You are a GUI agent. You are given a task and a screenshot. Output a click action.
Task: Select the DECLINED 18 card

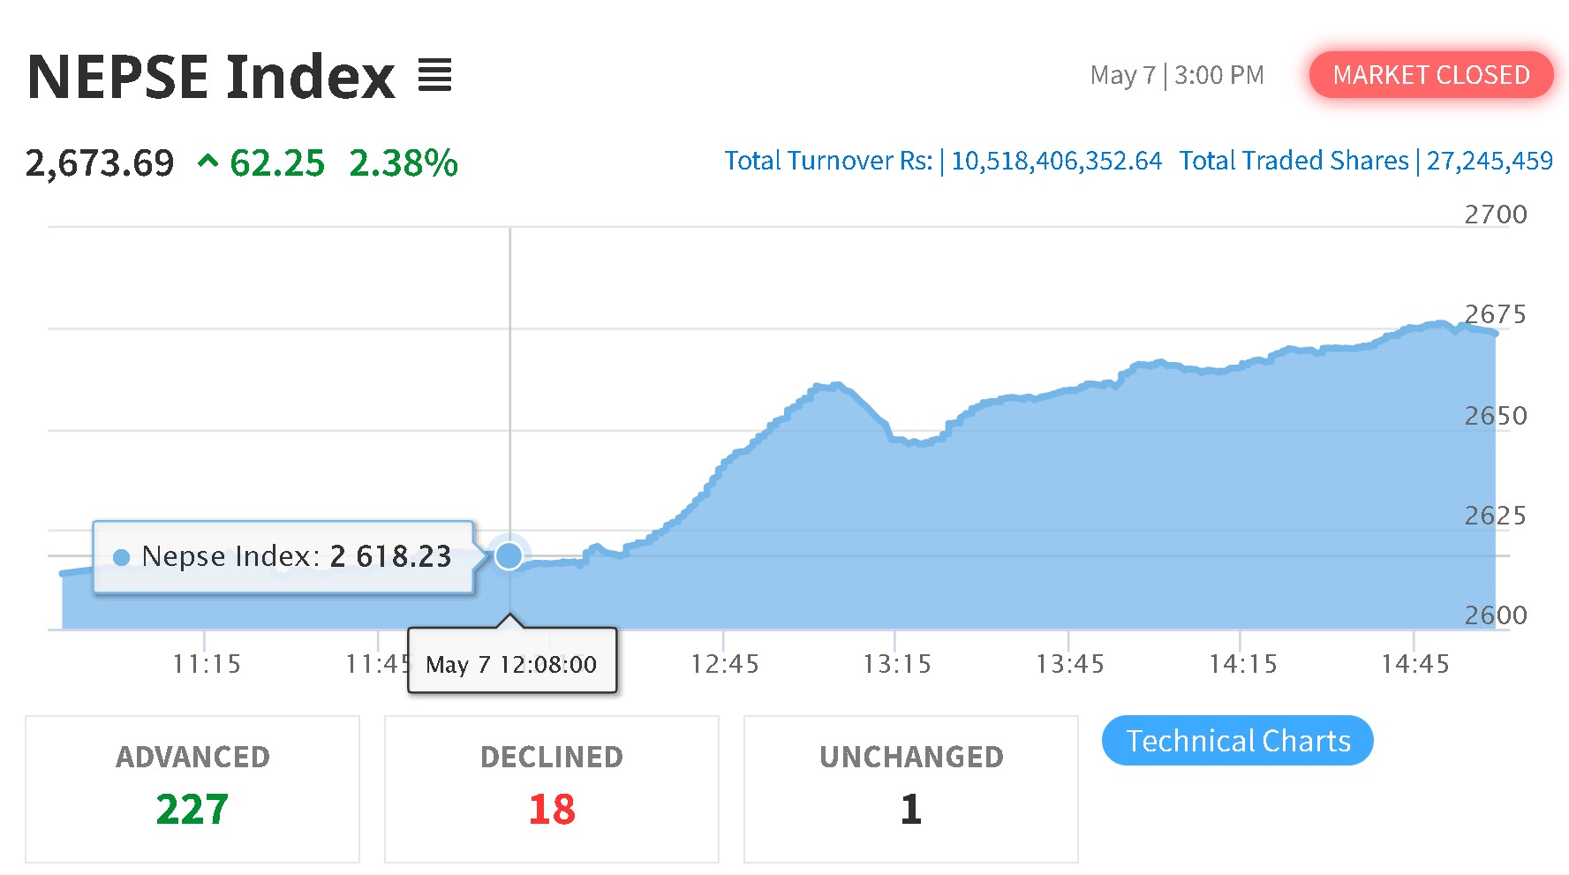click(x=552, y=788)
